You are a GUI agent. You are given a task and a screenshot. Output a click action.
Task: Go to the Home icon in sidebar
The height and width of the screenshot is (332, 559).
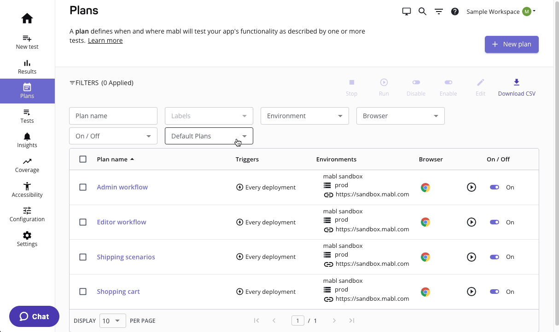pyautogui.click(x=27, y=18)
